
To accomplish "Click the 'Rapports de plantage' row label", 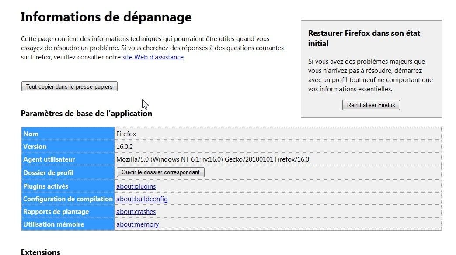I will coord(56,212).
